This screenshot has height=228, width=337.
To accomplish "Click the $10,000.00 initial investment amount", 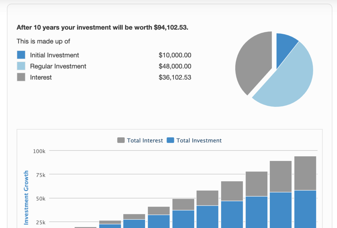I will point(175,55).
